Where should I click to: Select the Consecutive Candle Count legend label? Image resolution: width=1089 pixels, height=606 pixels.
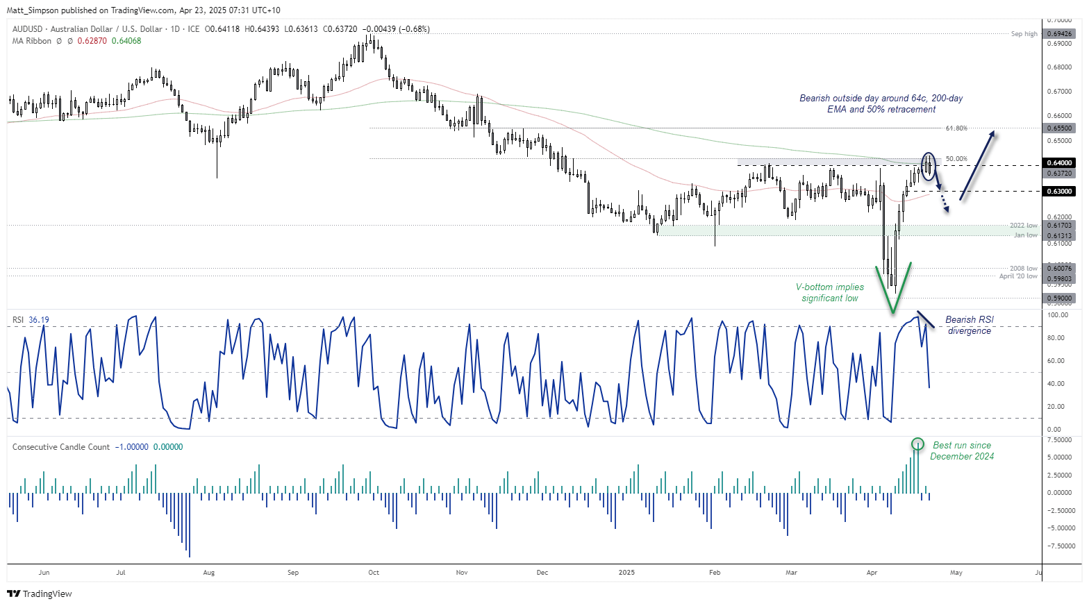61,447
